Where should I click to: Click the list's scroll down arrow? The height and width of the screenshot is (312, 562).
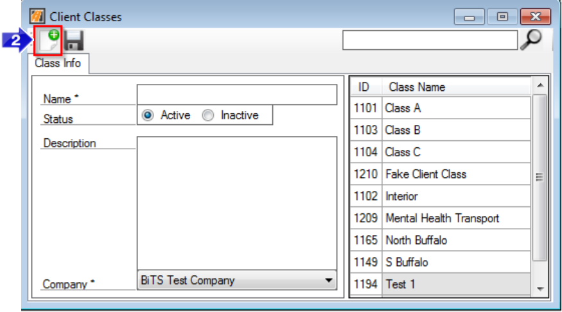(x=540, y=289)
